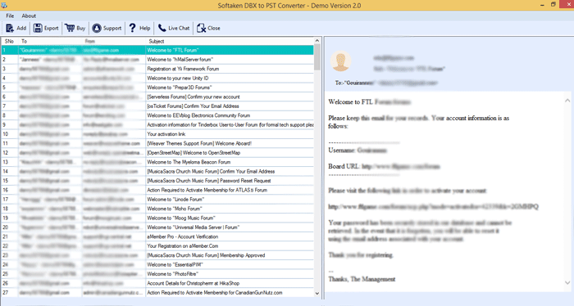This screenshot has height=306, width=574.
Task: Select MusicaSacra 'Confirm Your Email Address' email
Action: click(x=157, y=171)
